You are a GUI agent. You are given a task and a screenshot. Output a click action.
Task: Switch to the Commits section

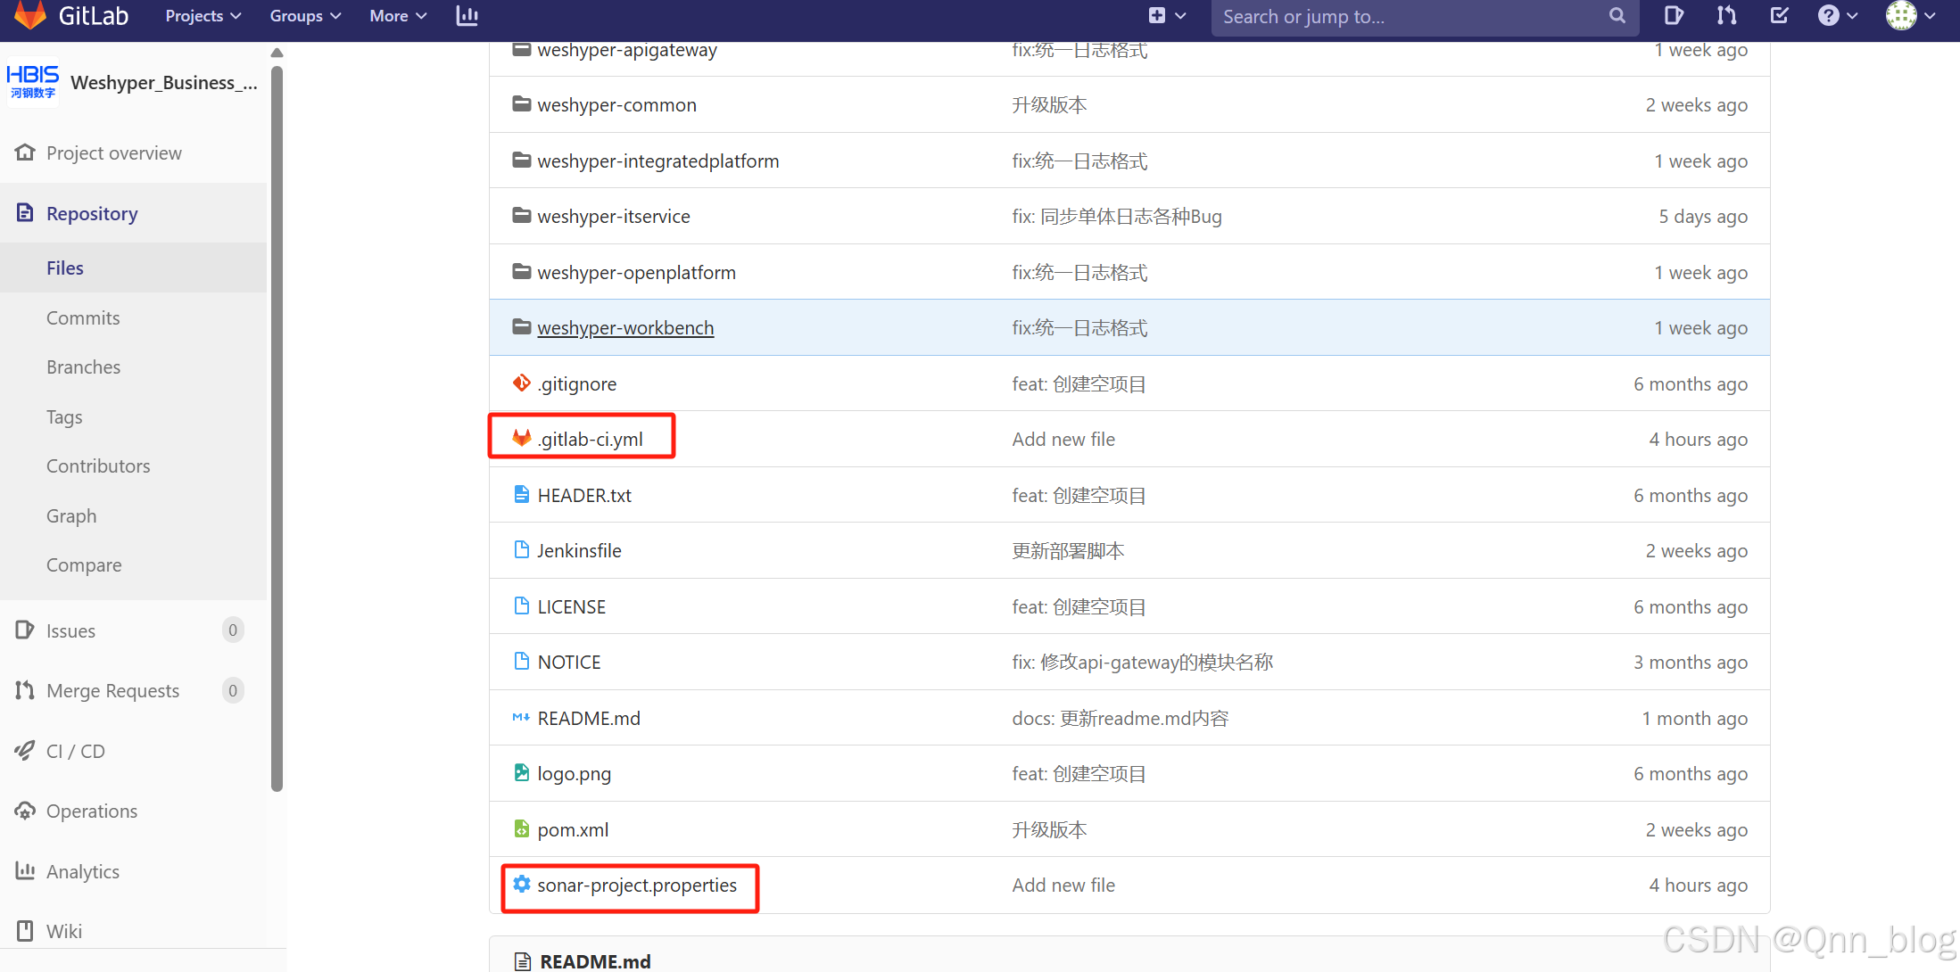click(x=82, y=317)
